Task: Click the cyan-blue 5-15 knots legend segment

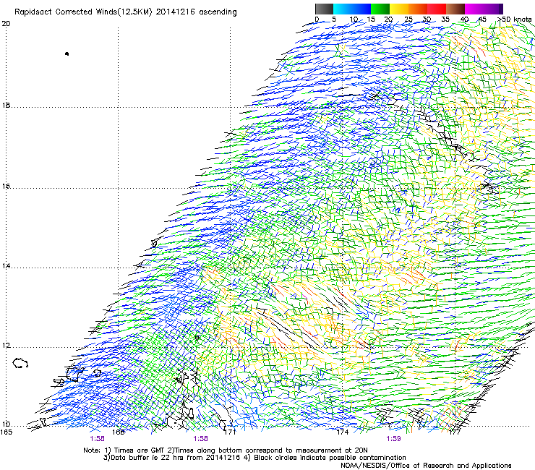Action: point(352,9)
